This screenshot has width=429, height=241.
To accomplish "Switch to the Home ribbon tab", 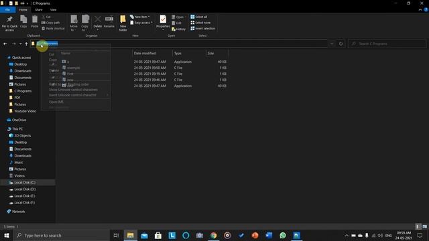I will 23,9.
